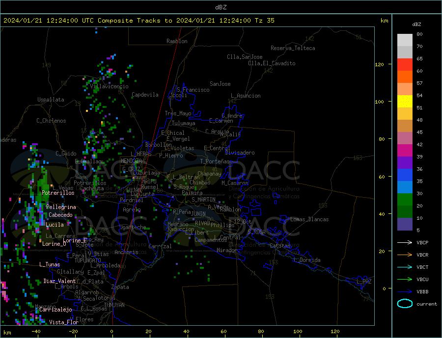Pick the dark purple 10 dBZ legend swatch
This screenshot has width=442, height=338.
coord(405,224)
